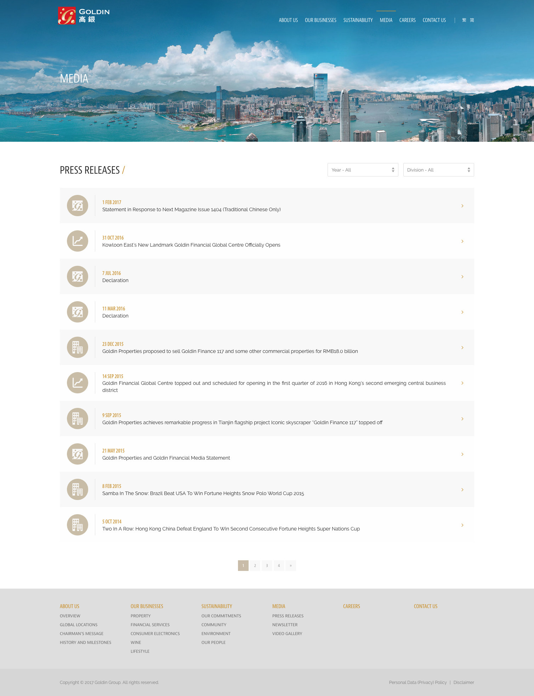Screen dimensions: 534x696
Task: Click Overview in the footer
Action: [70, 616]
